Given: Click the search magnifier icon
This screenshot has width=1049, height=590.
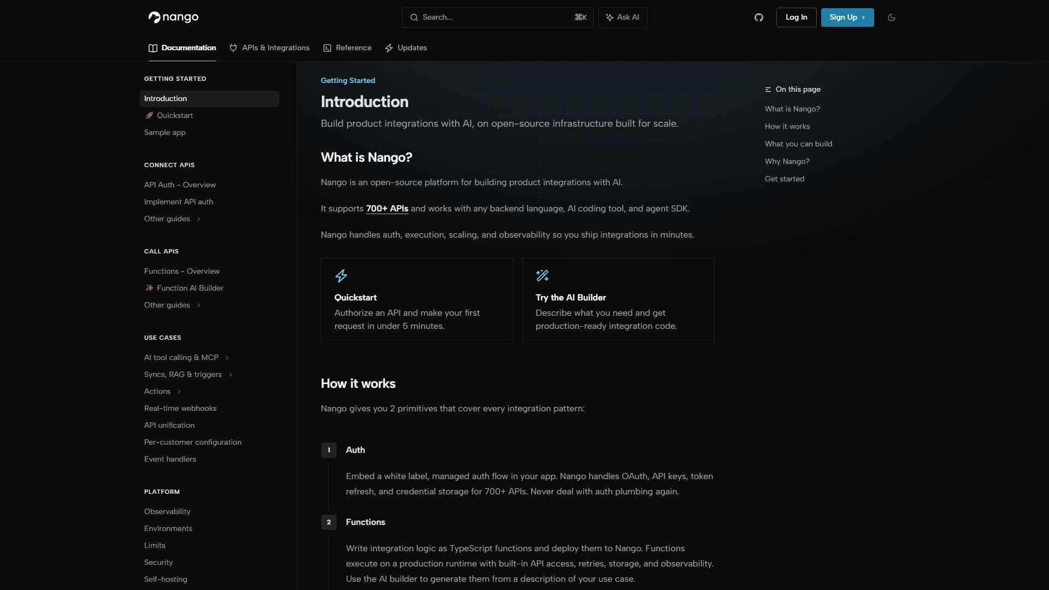Looking at the screenshot, I should tap(414, 17).
